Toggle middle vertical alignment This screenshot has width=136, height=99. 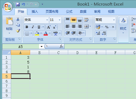73,20
